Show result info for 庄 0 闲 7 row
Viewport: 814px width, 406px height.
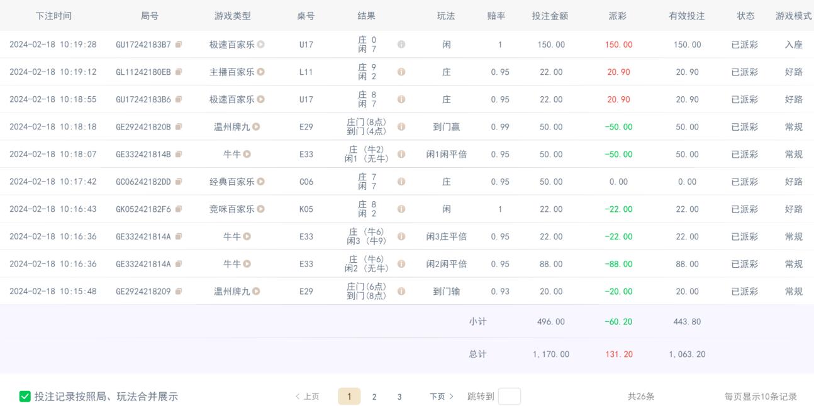[401, 45]
